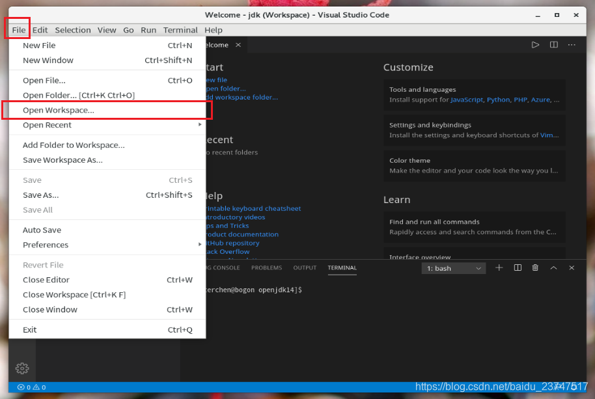This screenshot has height=399, width=595.
Task: Choose Add Folder to Workspace...
Action: pyautogui.click(x=107, y=145)
